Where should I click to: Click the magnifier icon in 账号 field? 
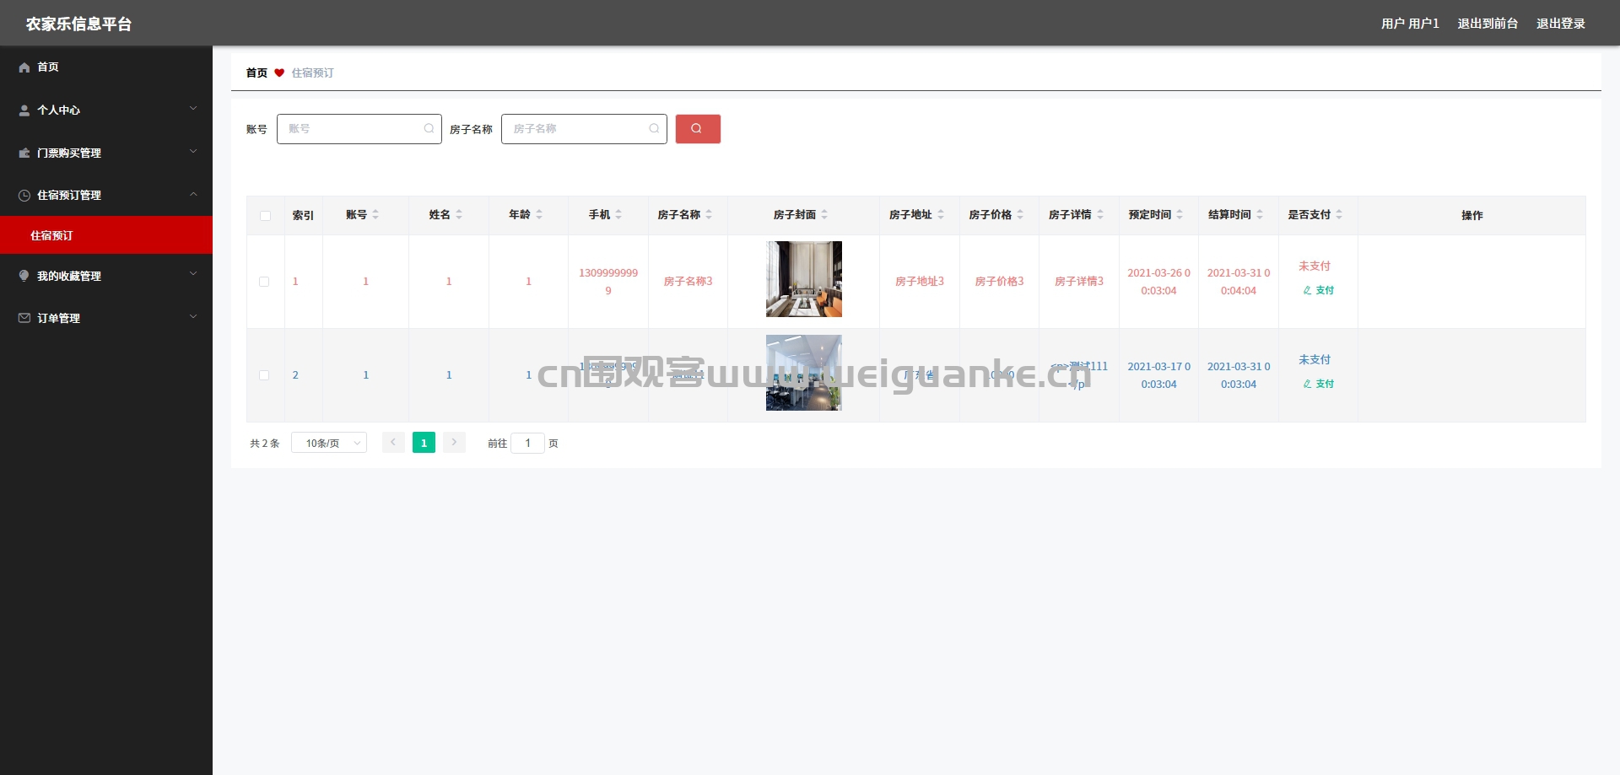(429, 129)
